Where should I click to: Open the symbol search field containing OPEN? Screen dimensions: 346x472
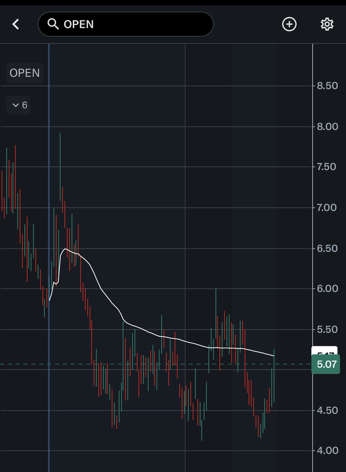(125, 24)
